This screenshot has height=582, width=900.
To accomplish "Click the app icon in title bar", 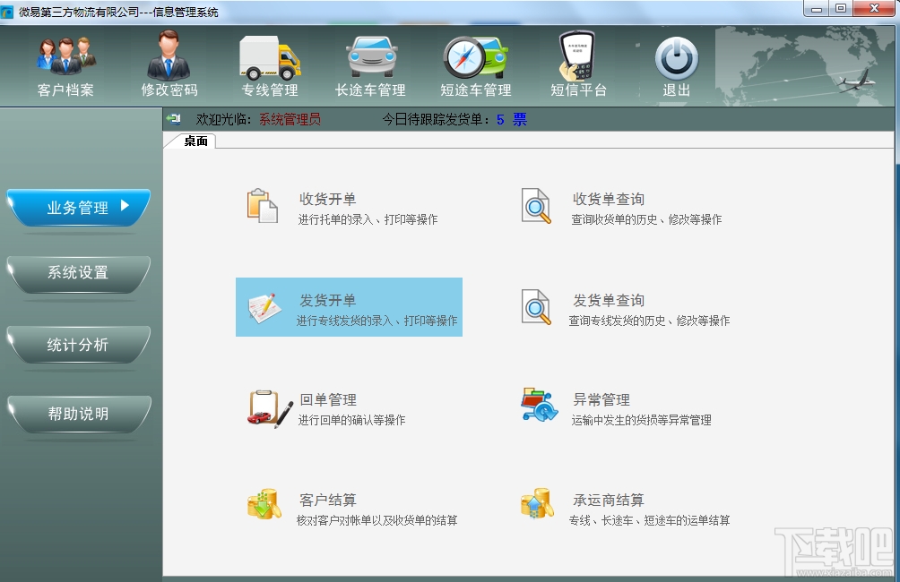I will [x=7, y=12].
